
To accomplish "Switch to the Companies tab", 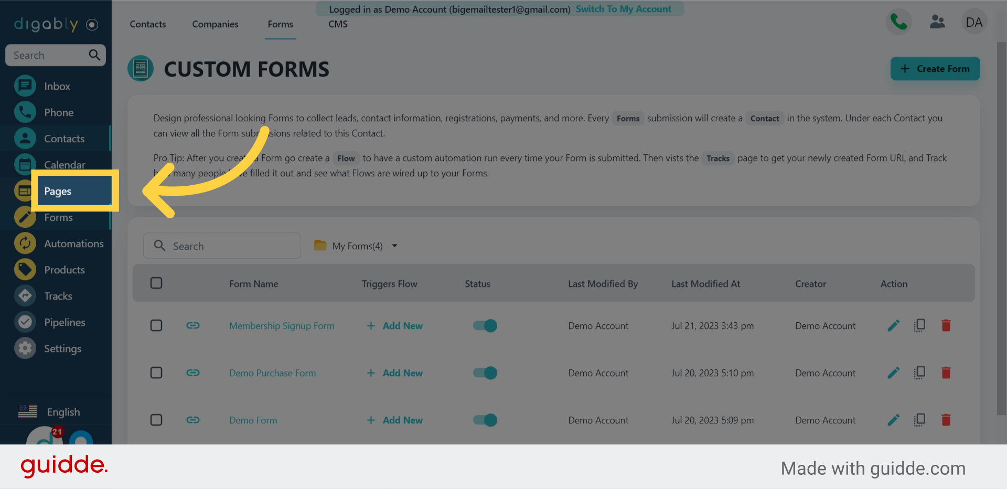I will [x=215, y=24].
